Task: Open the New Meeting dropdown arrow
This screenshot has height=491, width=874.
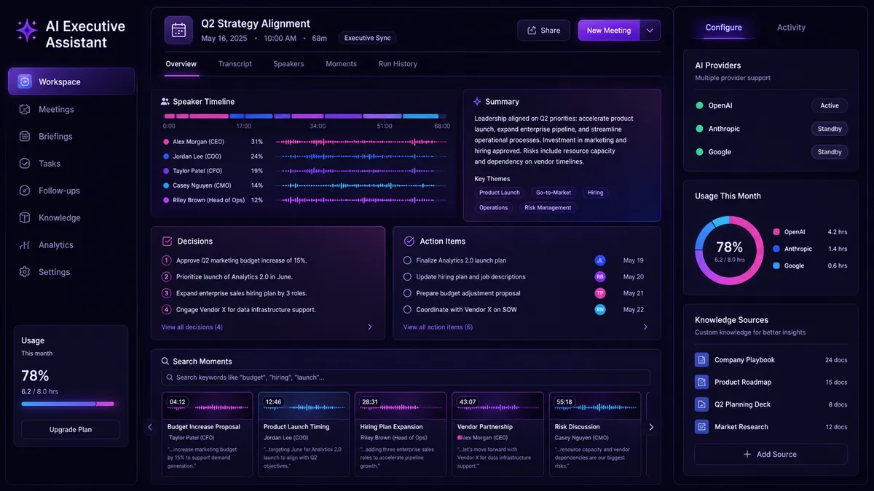Action: click(x=650, y=31)
